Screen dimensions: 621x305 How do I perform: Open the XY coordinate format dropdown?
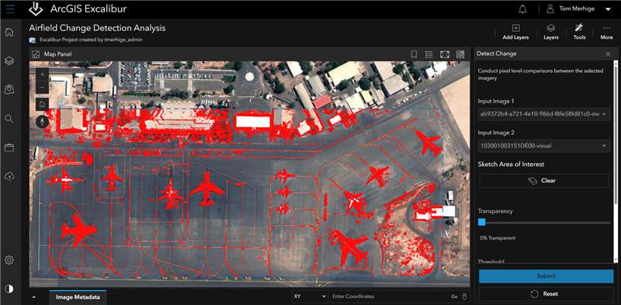coord(310,296)
